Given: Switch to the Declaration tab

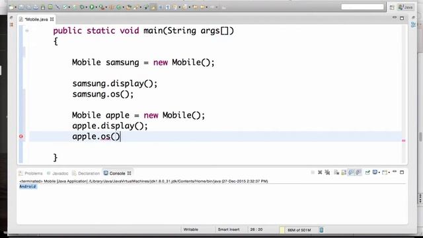Looking at the screenshot, I should (86, 173).
